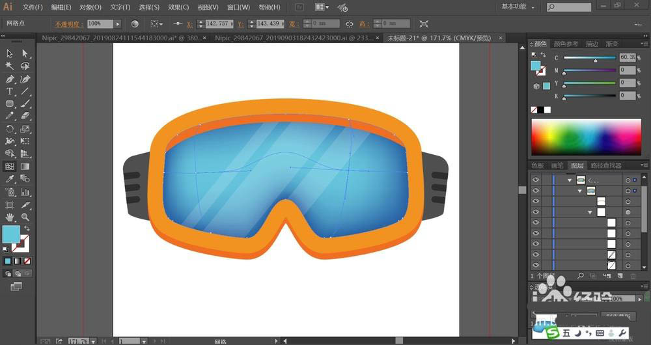Select the Type tool
Viewport: 651px width, 345px height.
pos(10,91)
